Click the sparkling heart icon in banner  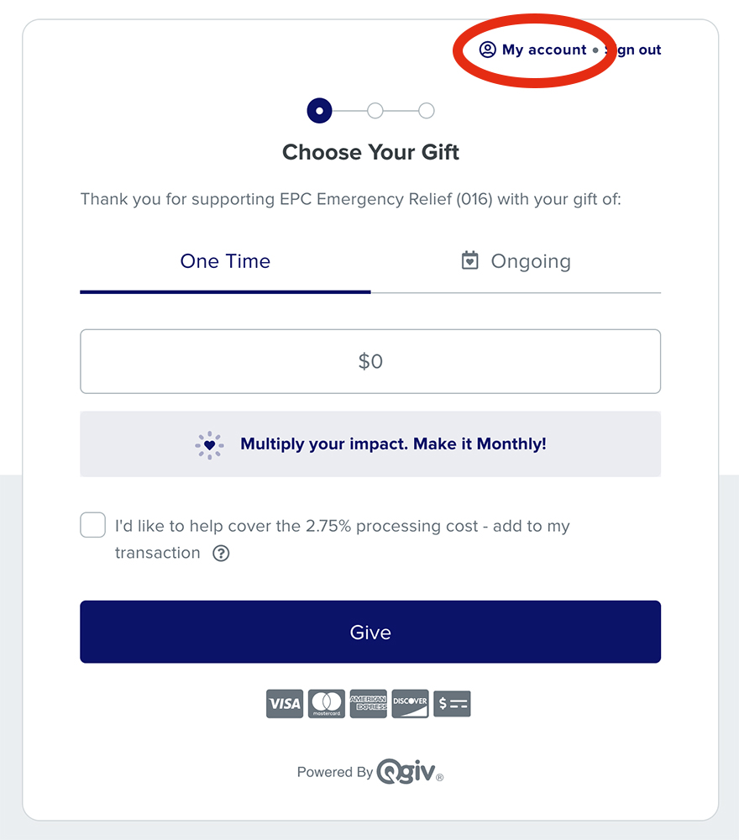tap(209, 444)
